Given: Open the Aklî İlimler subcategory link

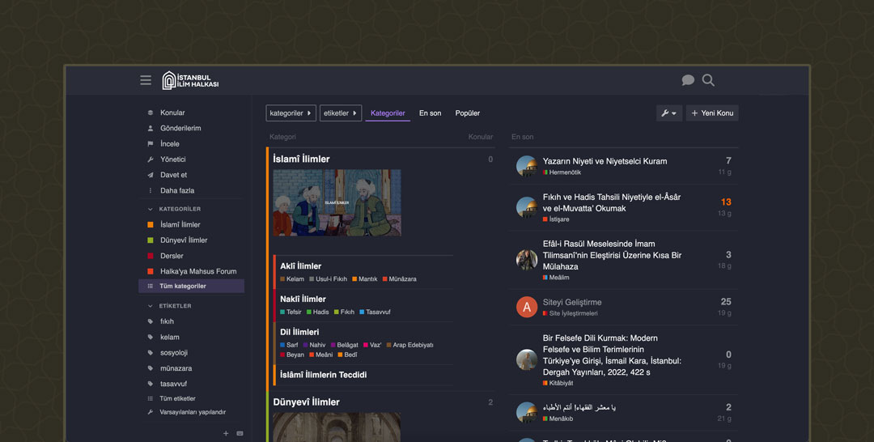Looking at the screenshot, I should (300, 266).
